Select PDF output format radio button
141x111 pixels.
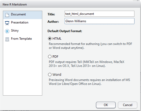point(50,57)
